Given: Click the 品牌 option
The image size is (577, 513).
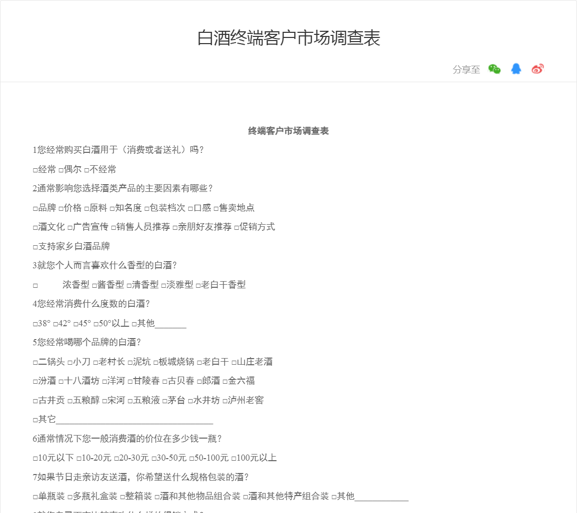Looking at the screenshot, I should tap(44, 208).
